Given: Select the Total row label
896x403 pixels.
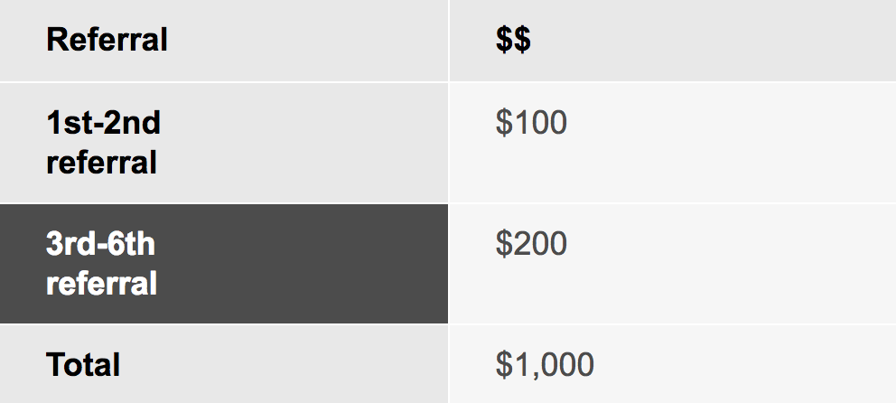Looking at the screenshot, I should point(224,364).
